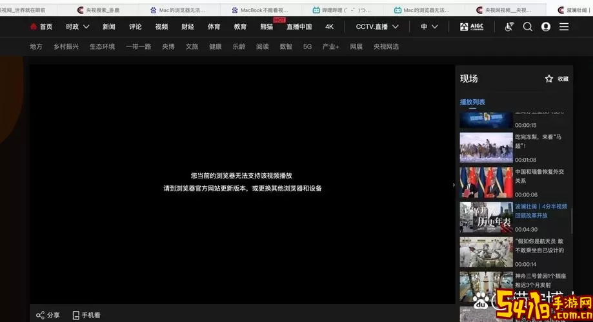Click the AIGC logo icon
Image resolution: width=593 pixels, height=322 pixels.
[x=472, y=27]
